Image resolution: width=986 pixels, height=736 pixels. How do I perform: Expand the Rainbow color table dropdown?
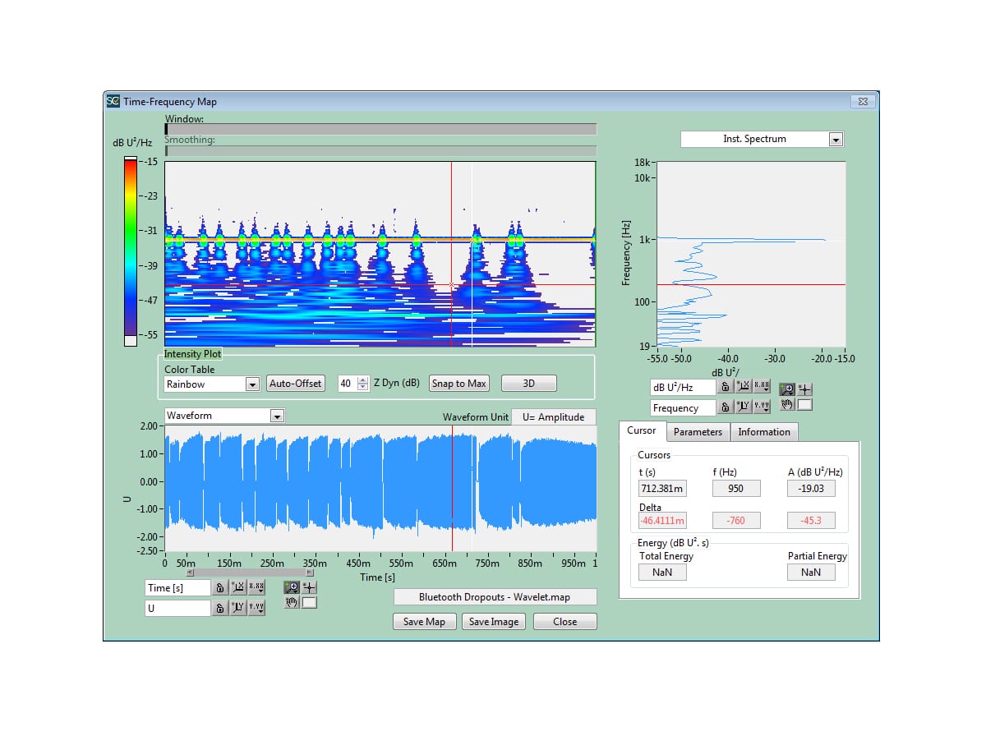(x=252, y=384)
